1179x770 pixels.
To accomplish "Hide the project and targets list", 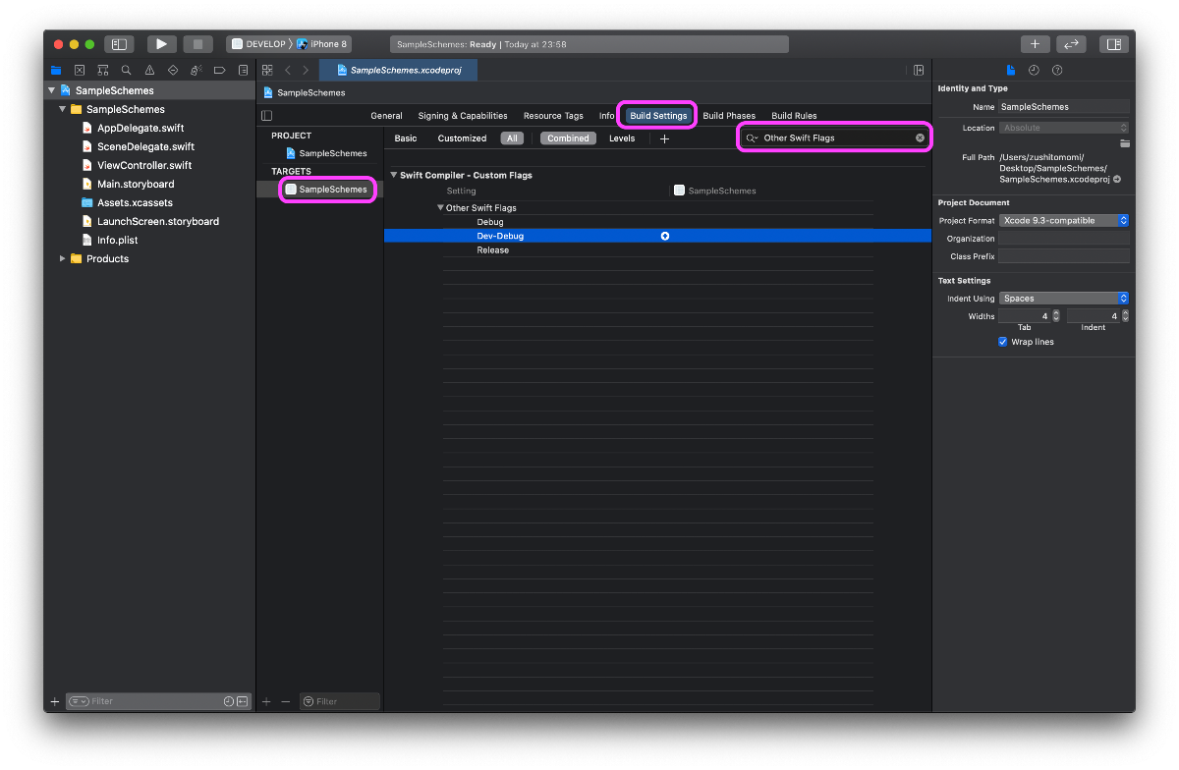I will point(267,116).
